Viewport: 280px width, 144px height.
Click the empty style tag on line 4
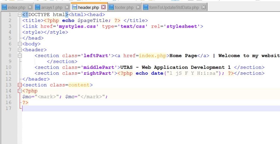pyautogui.click(x=45, y=32)
